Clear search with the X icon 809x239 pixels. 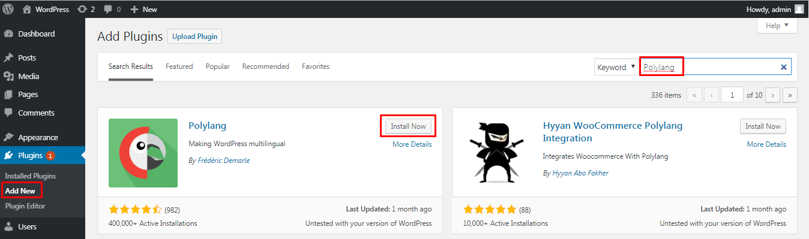(x=783, y=67)
